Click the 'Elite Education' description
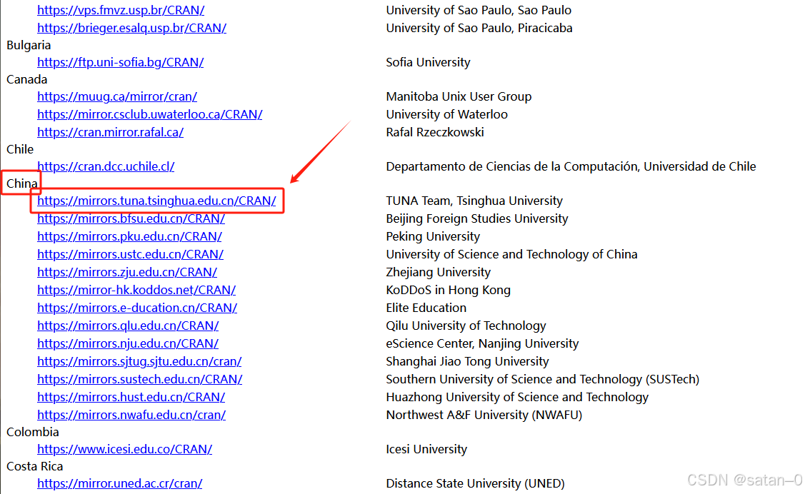The width and height of the screenshot is (805, 494). pyautogui.click(x=426, y=308)
